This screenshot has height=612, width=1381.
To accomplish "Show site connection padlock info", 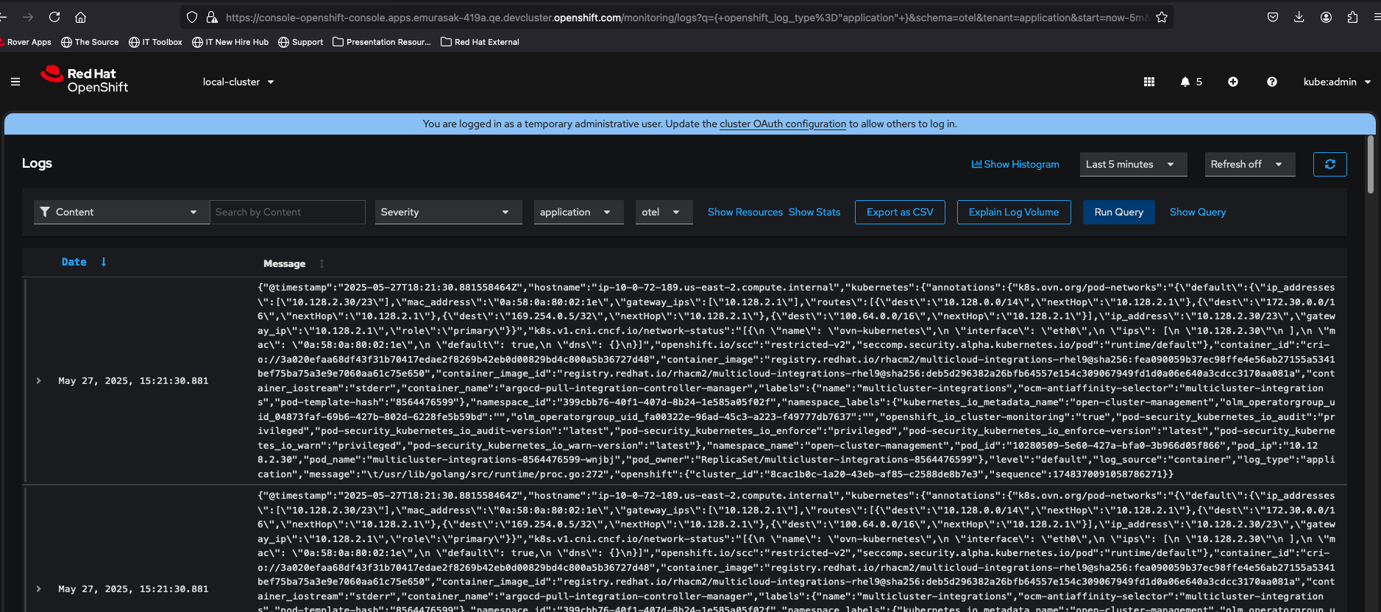I will click(212, 17).
